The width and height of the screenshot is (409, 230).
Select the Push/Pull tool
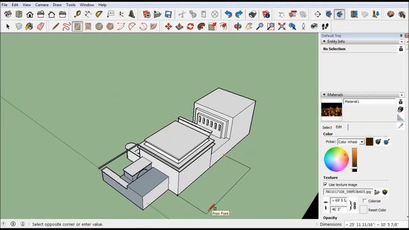pos(180,26)
